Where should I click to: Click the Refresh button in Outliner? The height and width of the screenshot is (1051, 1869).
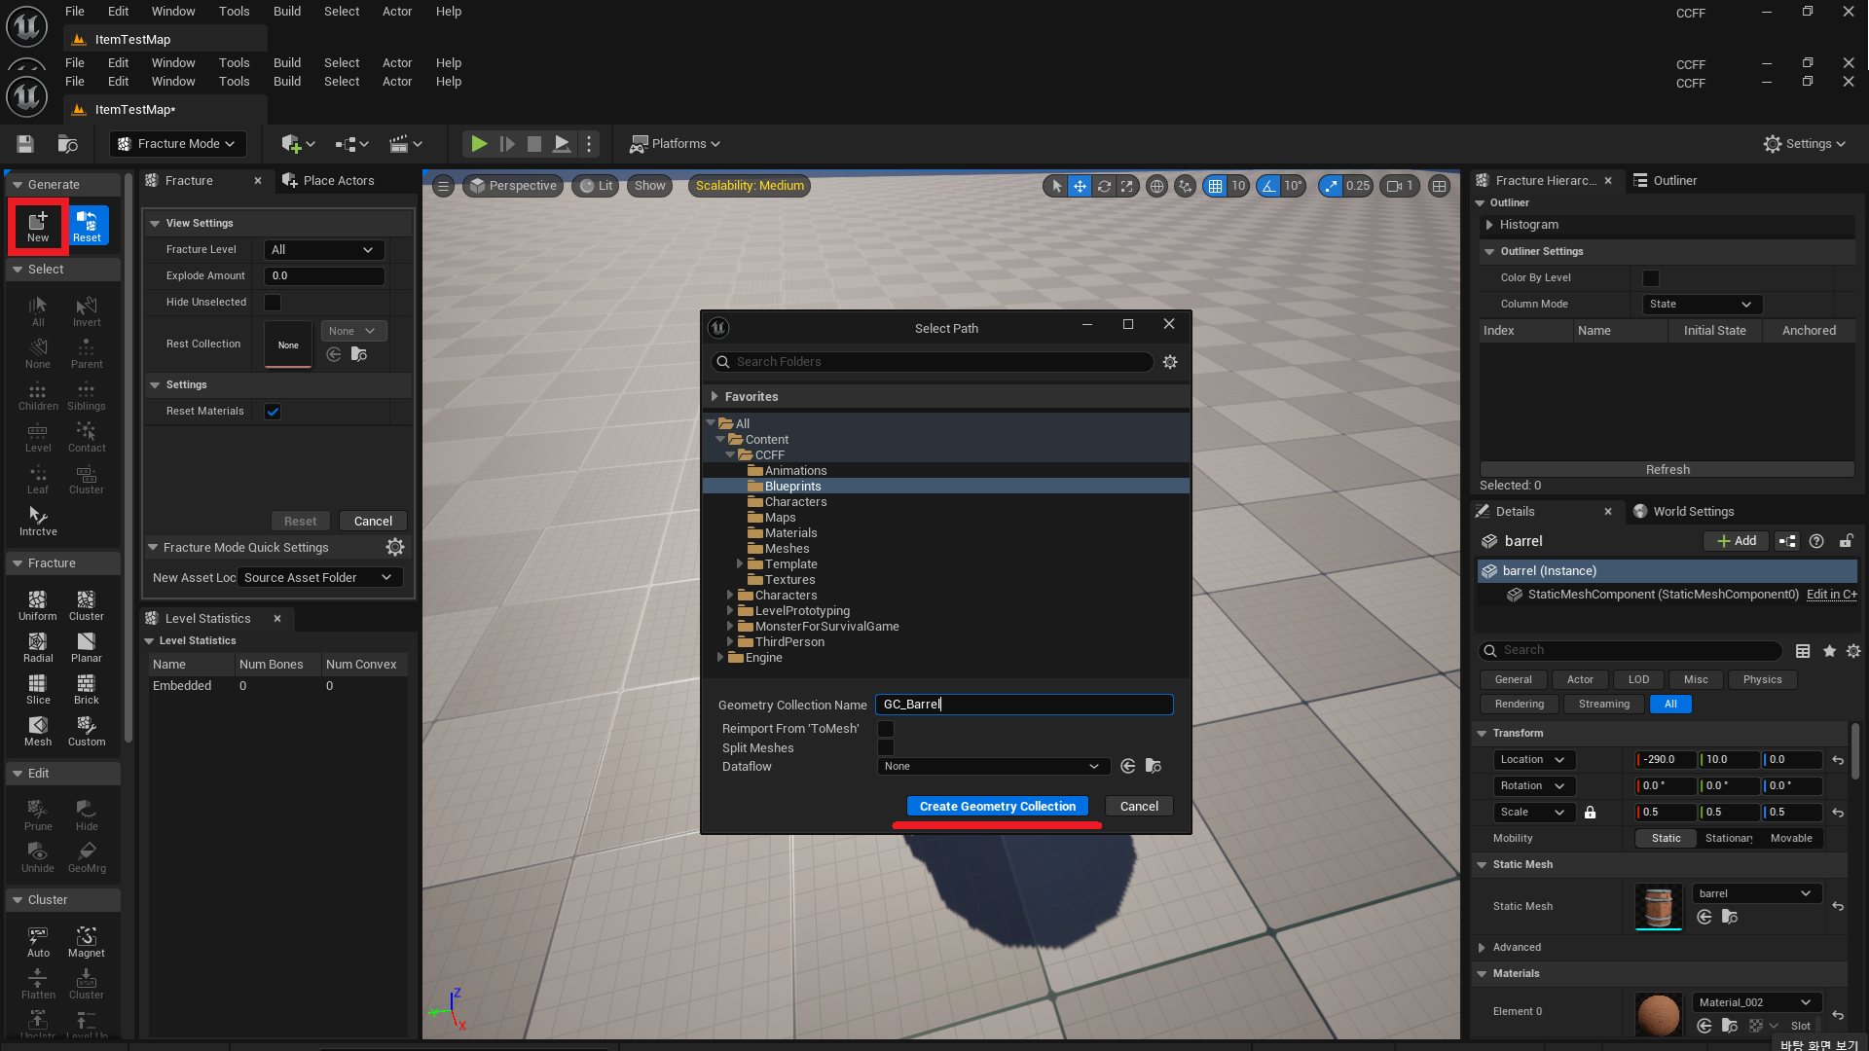pyautogui.click(x=1667, y=470)
